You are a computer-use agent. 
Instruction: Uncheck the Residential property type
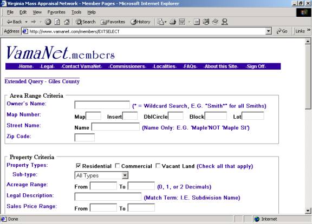pyautogui.click(x=79, y=166)
